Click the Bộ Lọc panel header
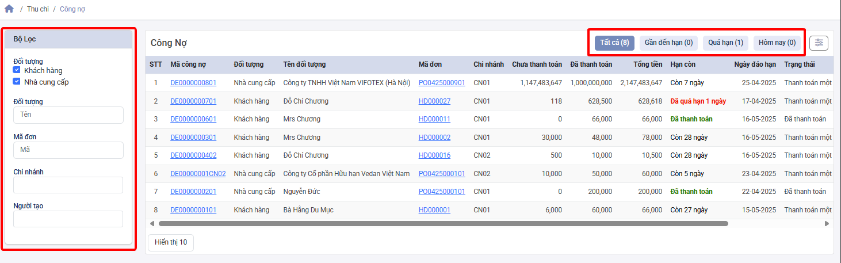This screenshot has width=841, height=263. 68,39
